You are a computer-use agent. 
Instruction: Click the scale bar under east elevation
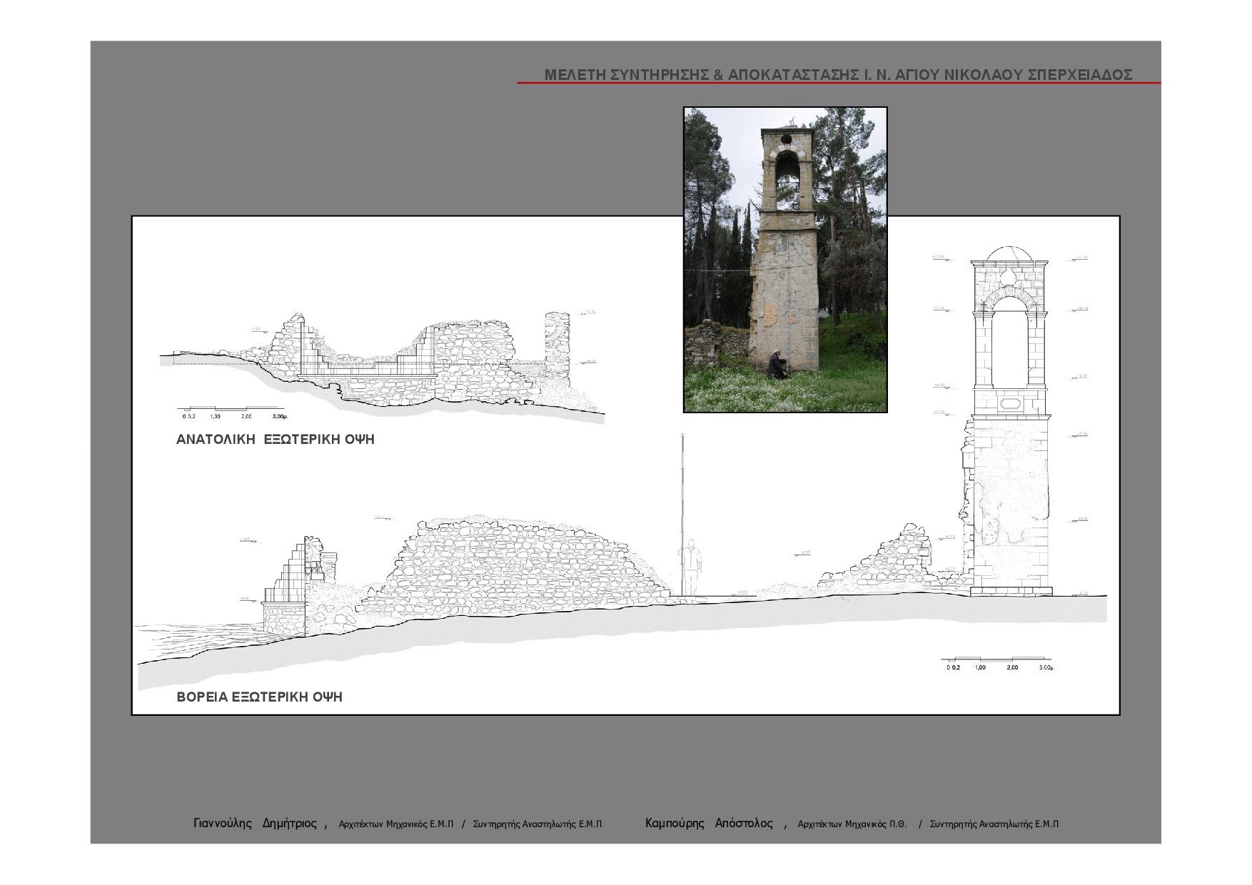point(233,413)
